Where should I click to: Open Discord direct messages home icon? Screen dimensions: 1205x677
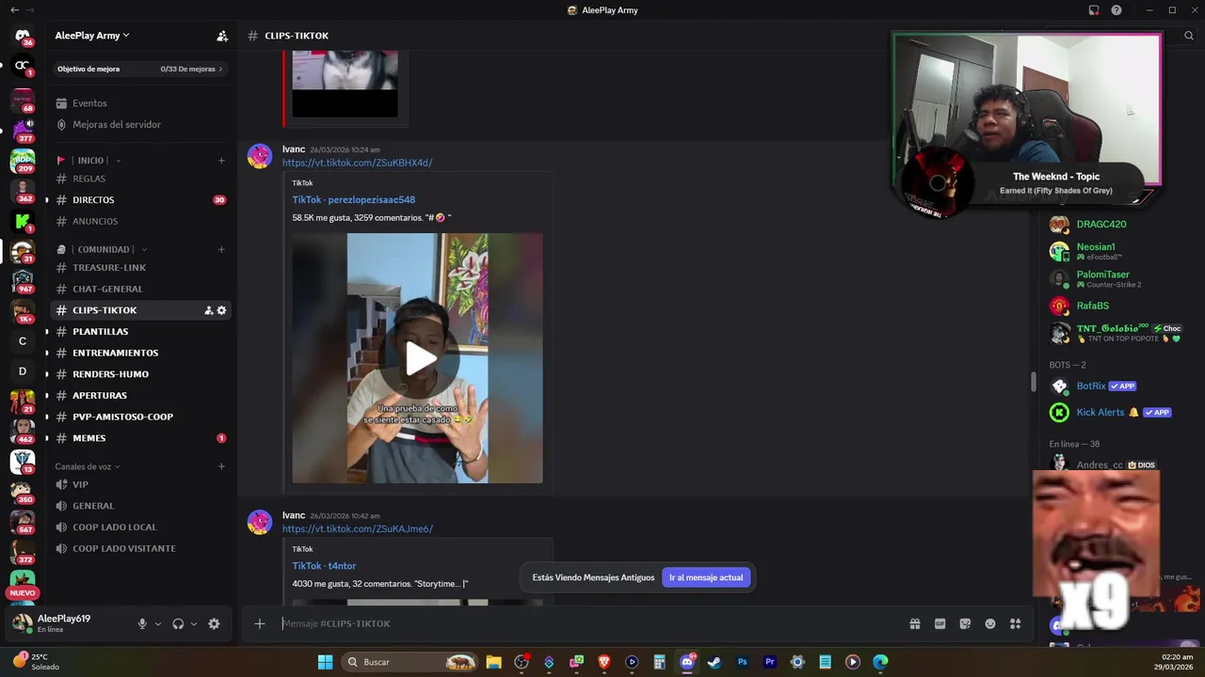click(23, 36)
